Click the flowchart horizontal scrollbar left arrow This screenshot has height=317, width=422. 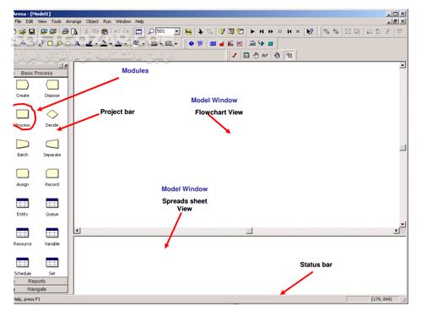tap(78, 231)
